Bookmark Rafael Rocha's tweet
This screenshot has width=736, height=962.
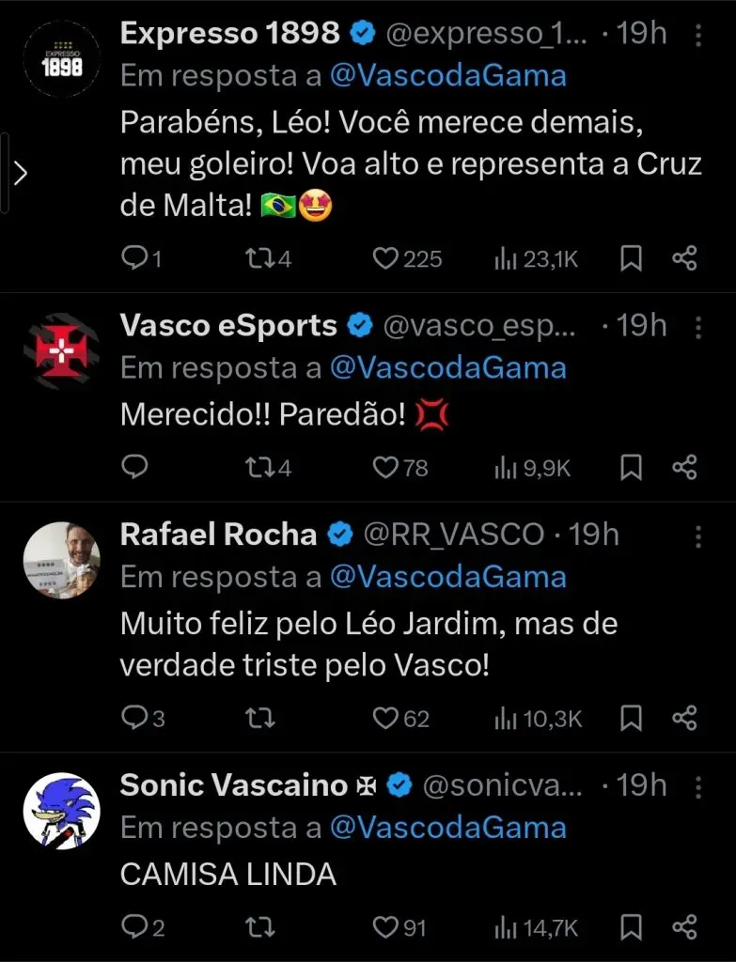[633, 719]
